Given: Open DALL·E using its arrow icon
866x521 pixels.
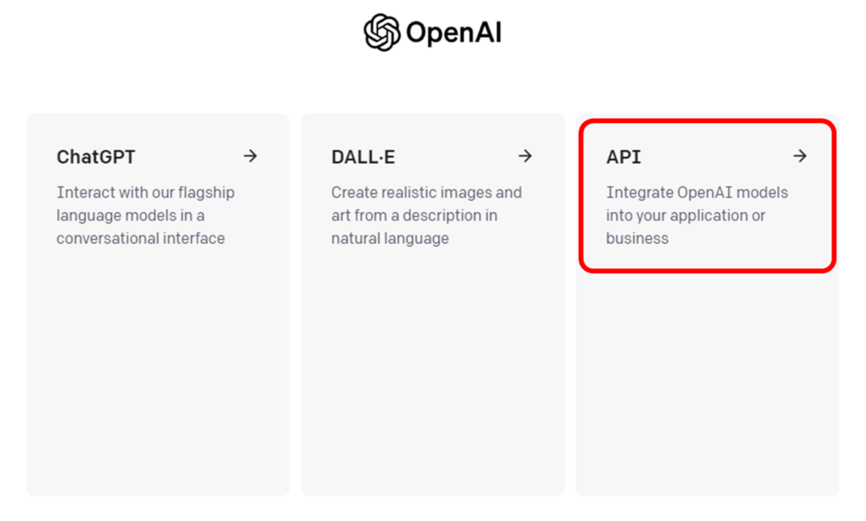Looking at the screenshot, I should pyautogui.click(x=526, y=156).
